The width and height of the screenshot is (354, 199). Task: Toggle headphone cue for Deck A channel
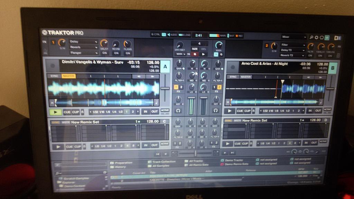click(x=178, y=111)
